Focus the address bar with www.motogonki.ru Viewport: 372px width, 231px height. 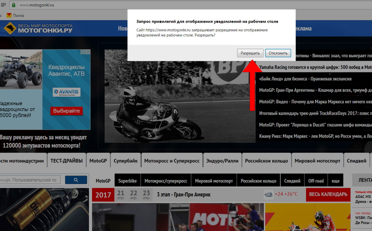190,5
